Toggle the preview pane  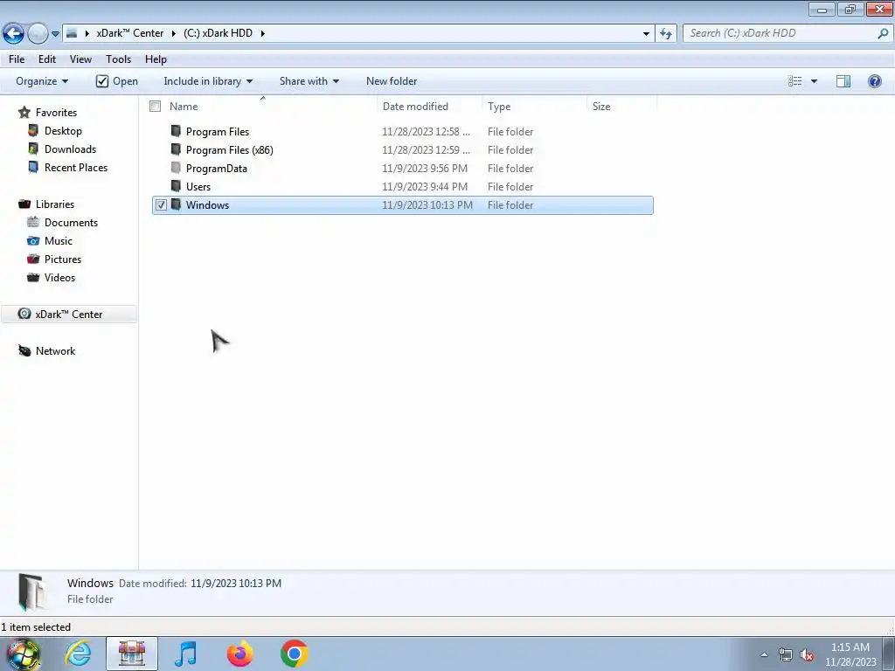(843, 81)
